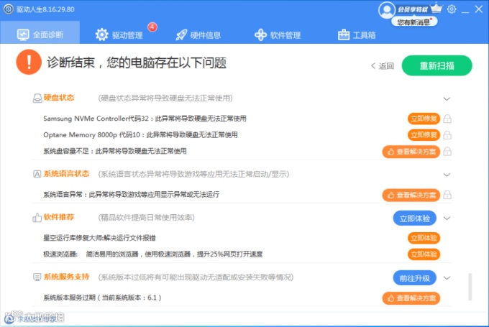Click the thumbs-up icon in 系统盘容量不足 button
Screen dimensions: 489x327
point(390,152)
